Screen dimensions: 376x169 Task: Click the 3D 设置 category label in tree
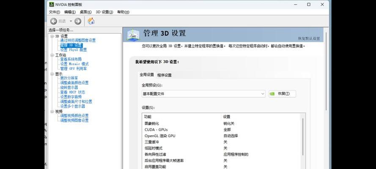pyautogui.click(x=61, y=36)
